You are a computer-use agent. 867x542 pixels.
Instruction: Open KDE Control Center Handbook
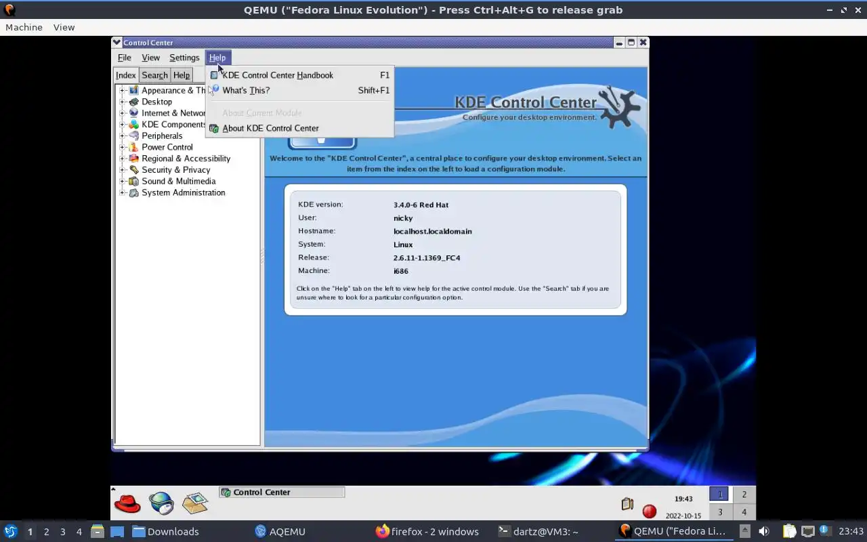(x=299, y=75)
